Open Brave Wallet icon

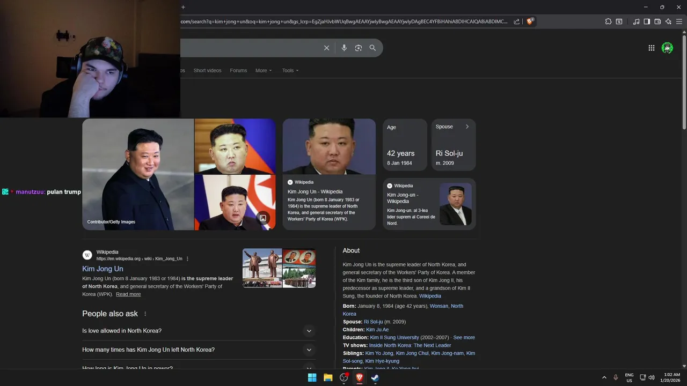click(x=657, y=21)
